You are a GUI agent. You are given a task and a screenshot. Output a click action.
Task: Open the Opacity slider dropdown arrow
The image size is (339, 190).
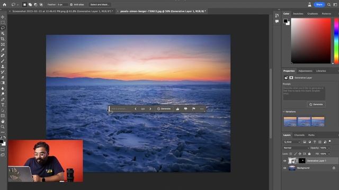[x=329, y=148]
